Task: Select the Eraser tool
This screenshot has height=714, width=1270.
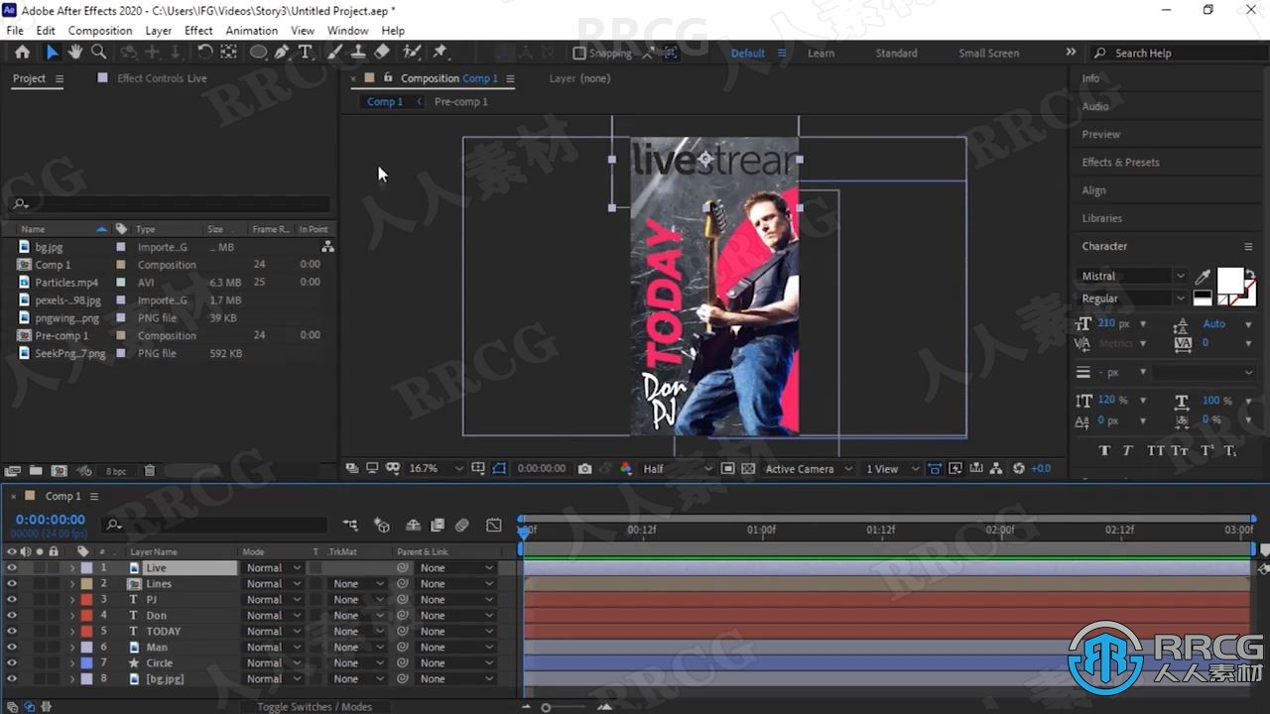Action: (383, 52)
